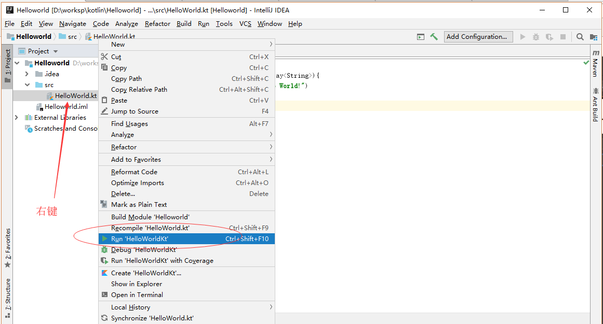The width and height of the screenshot is (603, 324).
Task: Click the green inspection checkmark
Action: point(586,63)
